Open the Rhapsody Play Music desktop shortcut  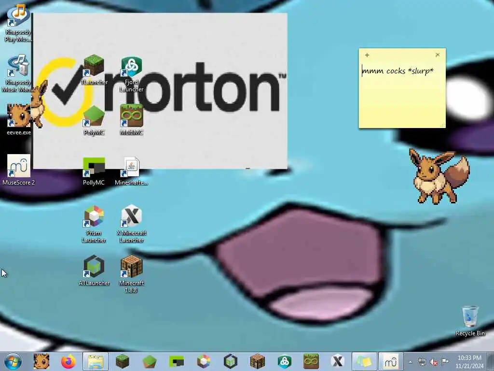pyautogui.click(x=18, y=23)
